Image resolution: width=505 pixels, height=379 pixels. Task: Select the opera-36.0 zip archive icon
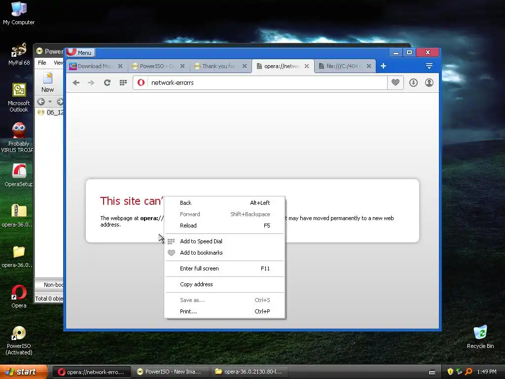click(x=18, y=216)
